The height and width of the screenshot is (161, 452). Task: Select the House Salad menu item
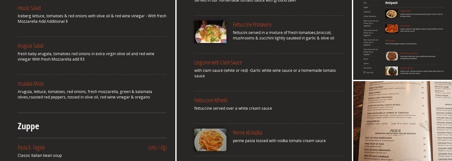click(x=29, y=8)
